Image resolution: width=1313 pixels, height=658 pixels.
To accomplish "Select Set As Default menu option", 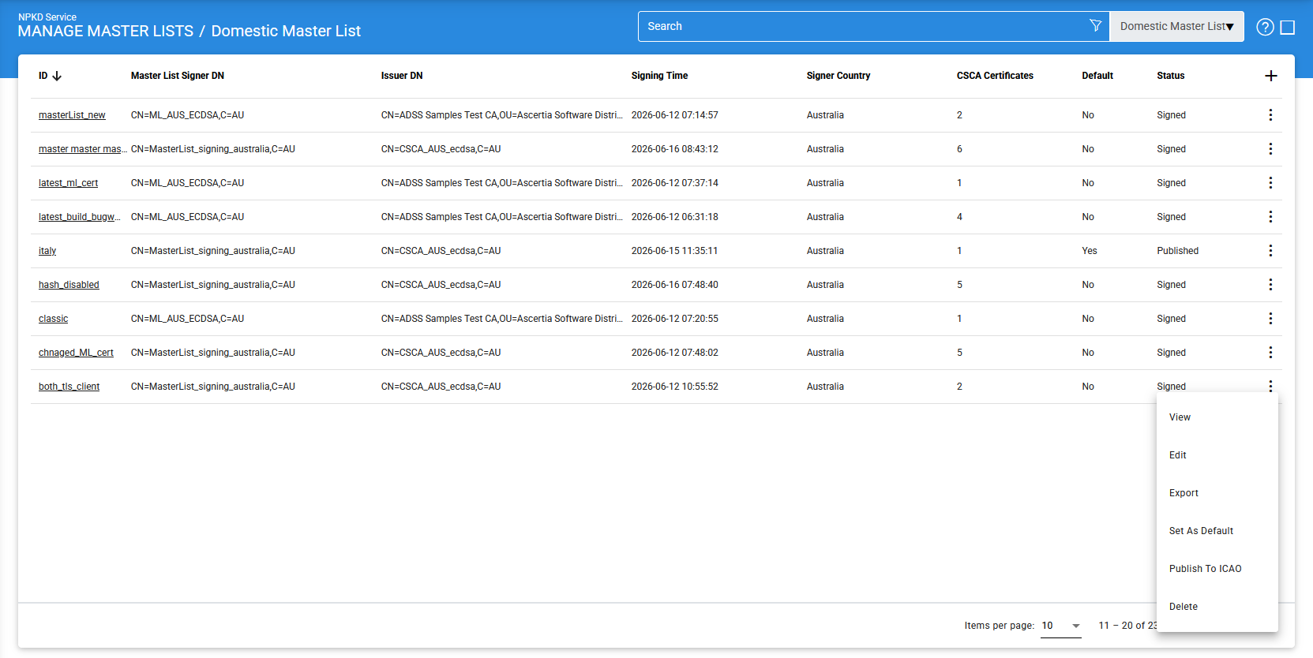I will (1217, 531).
